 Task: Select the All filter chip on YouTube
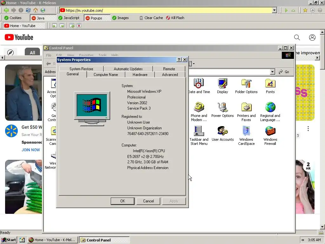tap(32, 52)
